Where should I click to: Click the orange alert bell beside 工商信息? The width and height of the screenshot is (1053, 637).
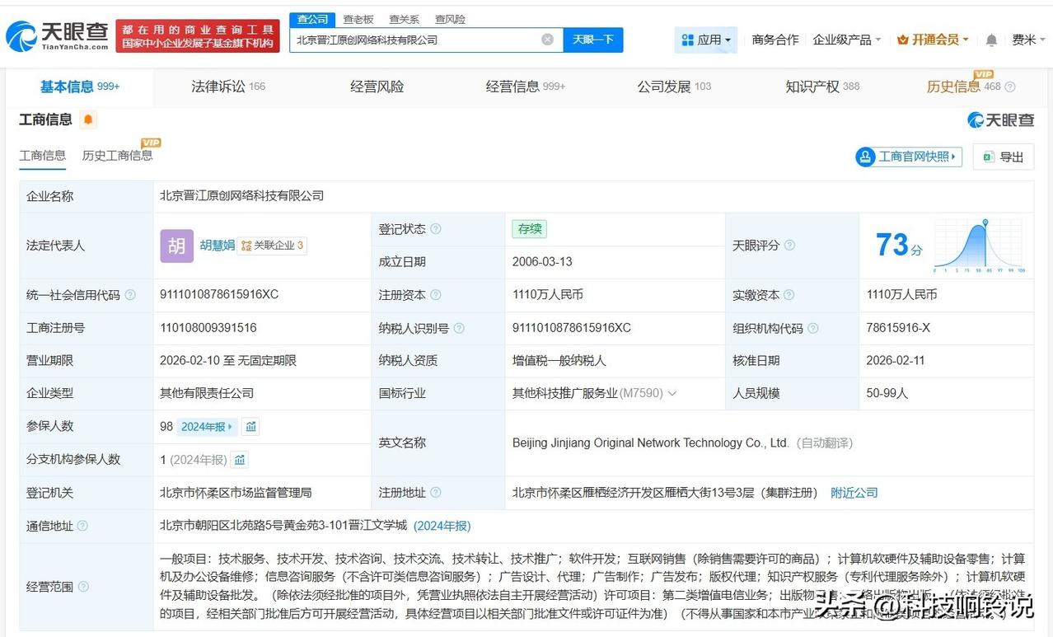pyautogui.click(x=88, y=120)
